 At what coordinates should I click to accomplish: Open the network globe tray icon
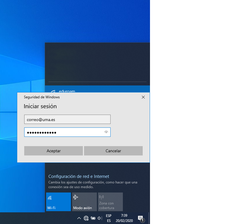point(86,218)
